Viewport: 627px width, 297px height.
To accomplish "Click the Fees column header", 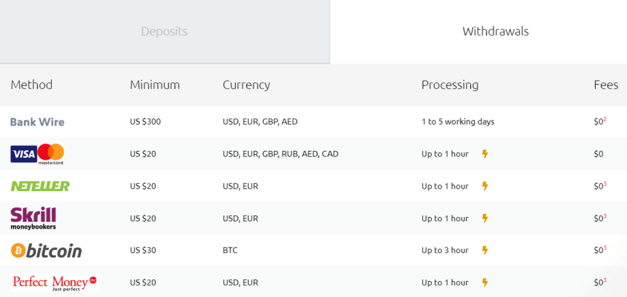I will pyautogui.click(x=606, y=85).
